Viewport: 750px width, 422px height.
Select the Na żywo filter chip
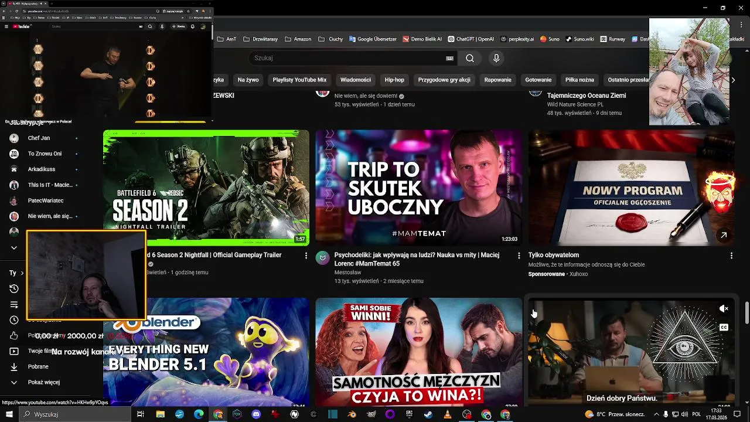pyautogui.click(x=248, y=80)
